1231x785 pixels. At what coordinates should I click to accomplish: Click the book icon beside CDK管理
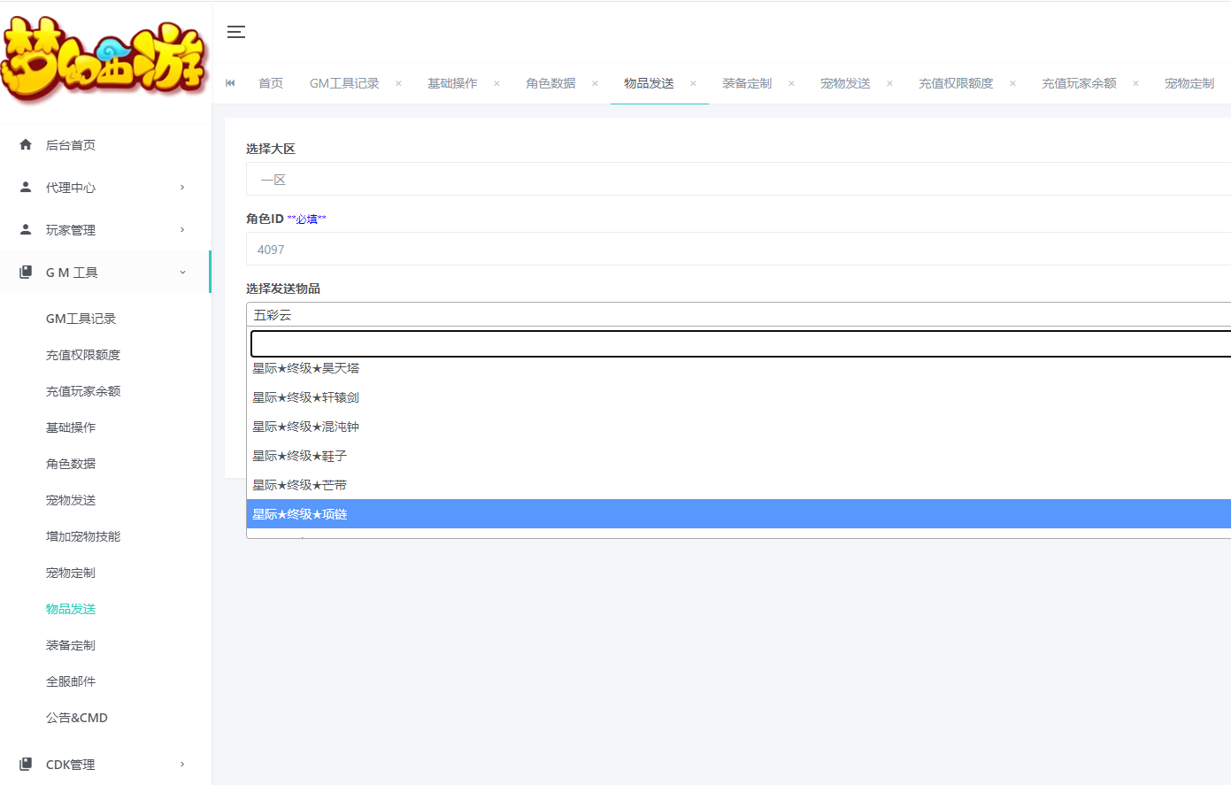(x=26, y=764)
